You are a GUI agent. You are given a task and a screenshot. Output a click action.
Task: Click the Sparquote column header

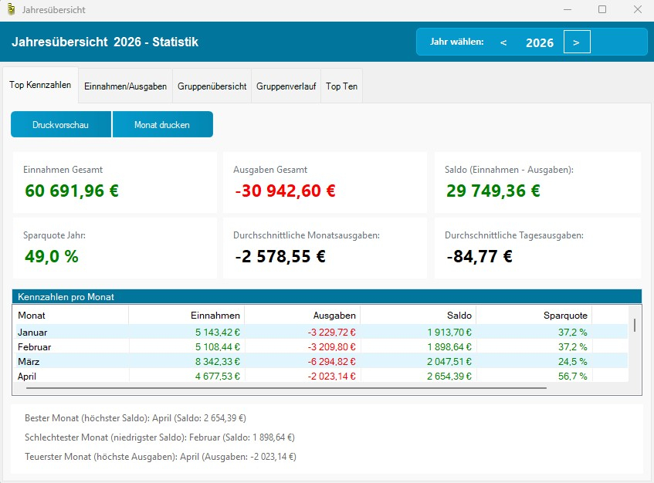(534, 315)
